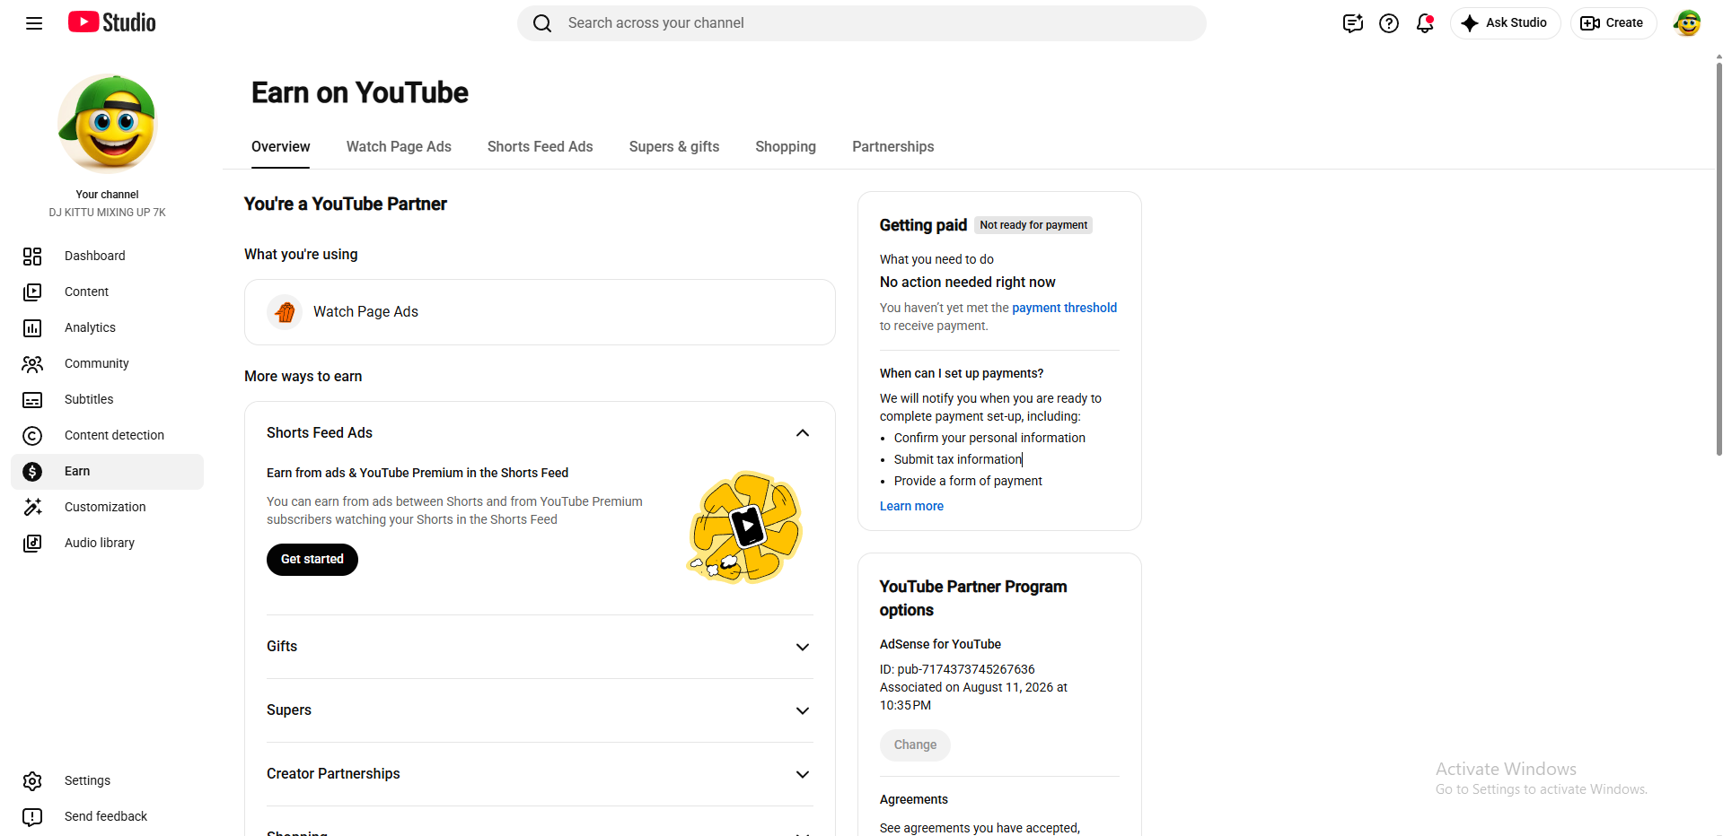Select Subtitles in the sidebar

pos(108,400)
